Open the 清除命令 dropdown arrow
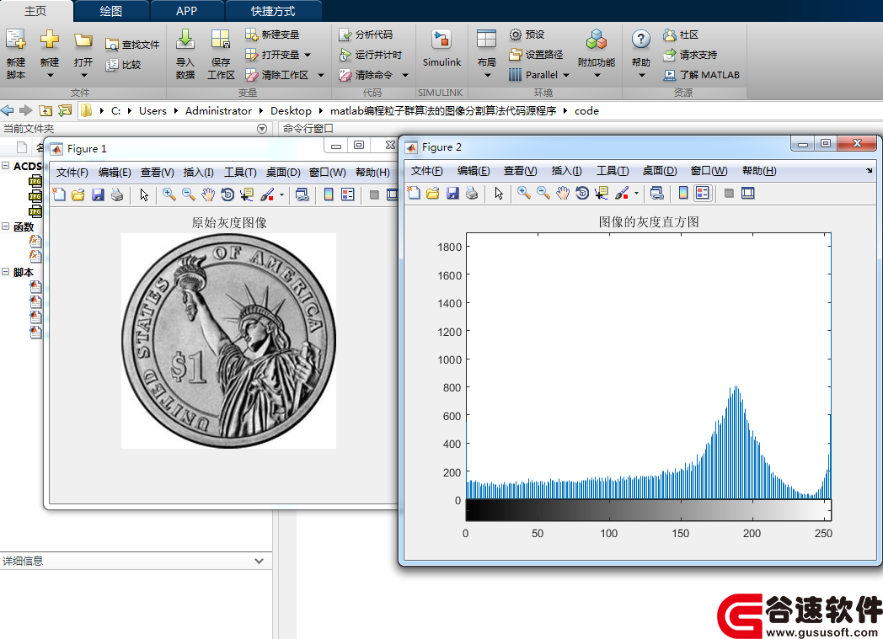The width and height of the screenshot is (883, 639). (405, 75)
